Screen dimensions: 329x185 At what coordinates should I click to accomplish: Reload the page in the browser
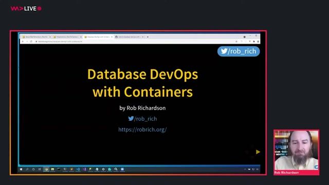[x=31, y=42]
